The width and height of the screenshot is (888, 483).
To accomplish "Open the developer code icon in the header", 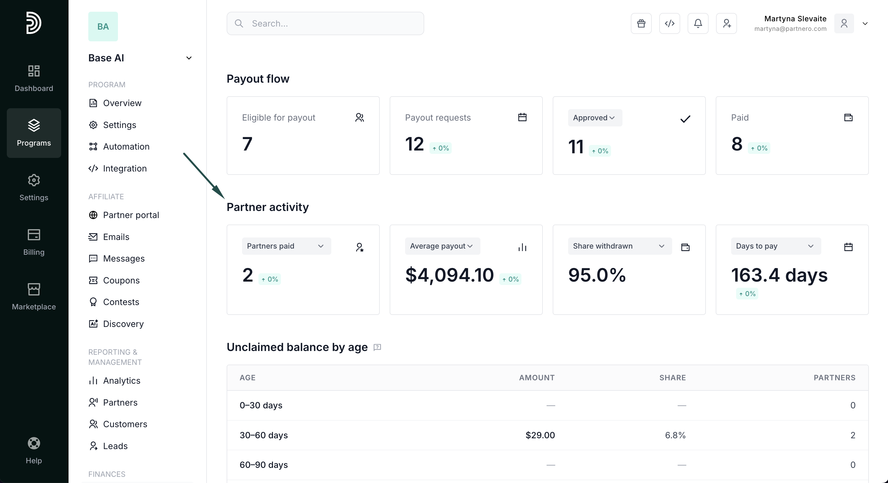I will tap(669, 23).
